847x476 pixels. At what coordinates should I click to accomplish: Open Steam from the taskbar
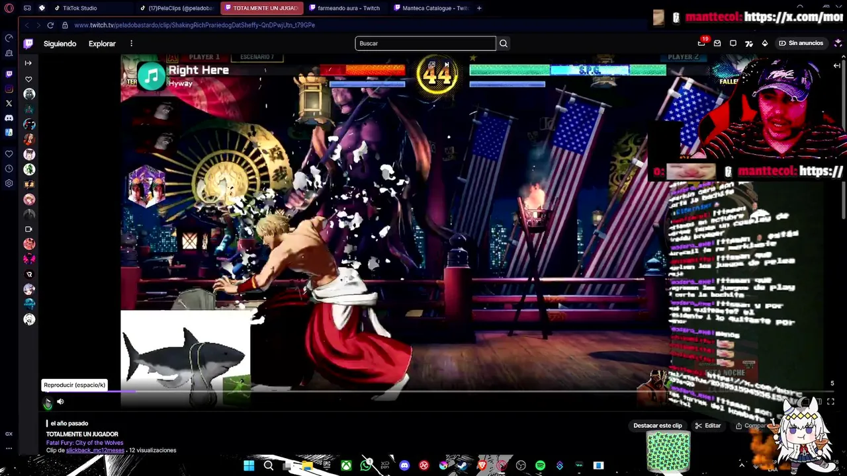point(463,465)
